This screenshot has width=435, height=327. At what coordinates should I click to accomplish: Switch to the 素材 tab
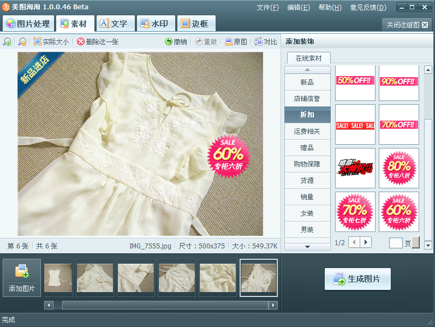click(x=75, y=23)
